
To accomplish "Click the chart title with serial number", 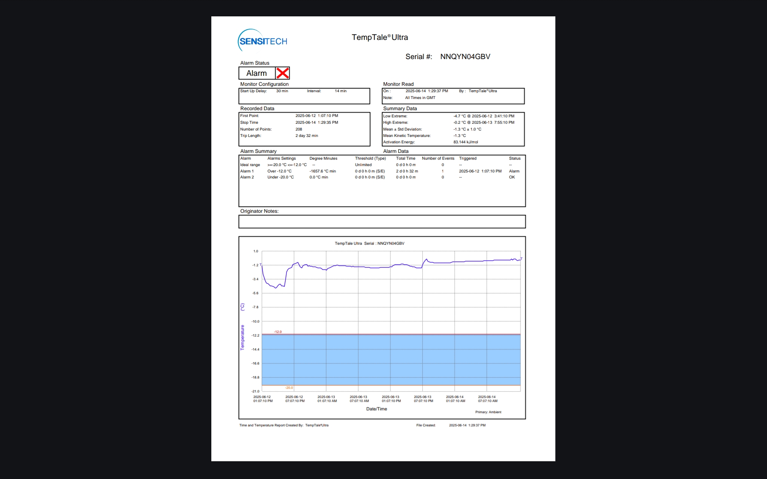I will tap(370, 243).
